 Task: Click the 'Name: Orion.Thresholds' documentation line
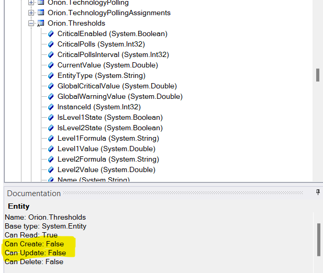[x=46, y=217]
